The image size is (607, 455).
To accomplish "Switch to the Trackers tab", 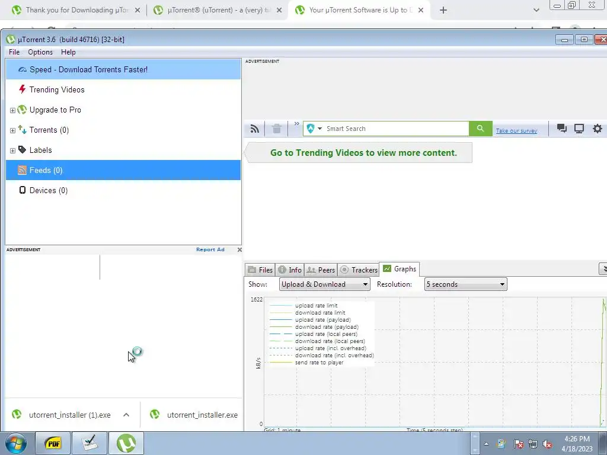I will tap(359, 270).
